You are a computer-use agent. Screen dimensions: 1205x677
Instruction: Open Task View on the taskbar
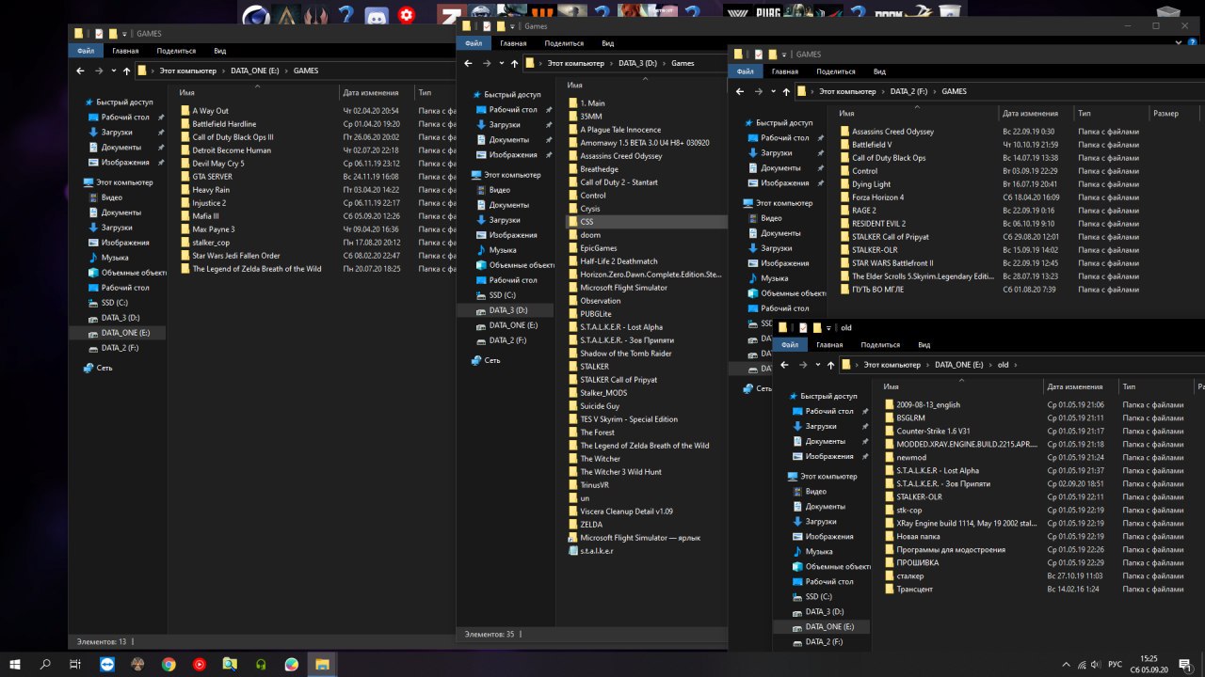(x=75, y=665)
